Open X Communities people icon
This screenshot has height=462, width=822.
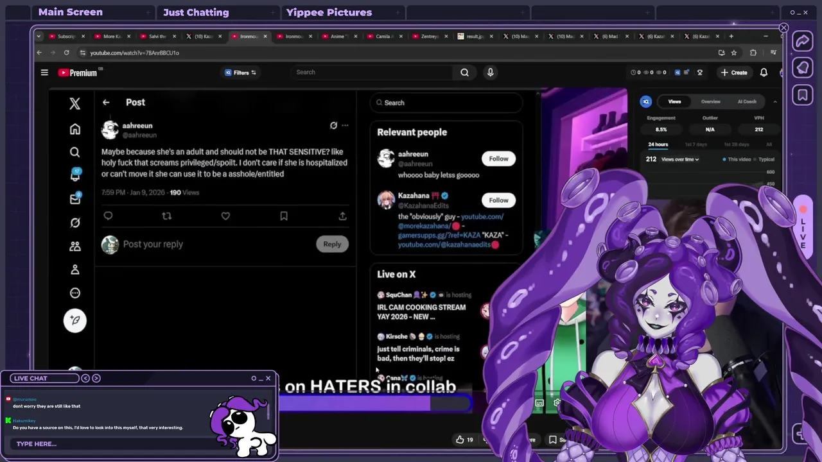pyautogui.click(x=74, y=246)
